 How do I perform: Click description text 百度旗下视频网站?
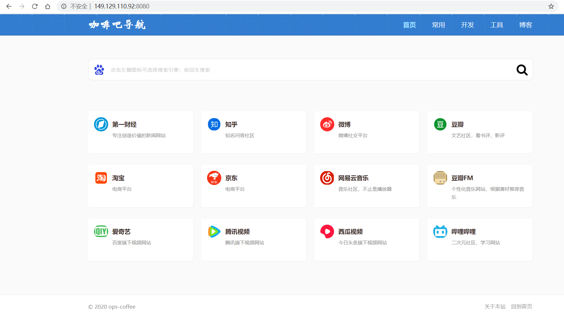[131, 243]
